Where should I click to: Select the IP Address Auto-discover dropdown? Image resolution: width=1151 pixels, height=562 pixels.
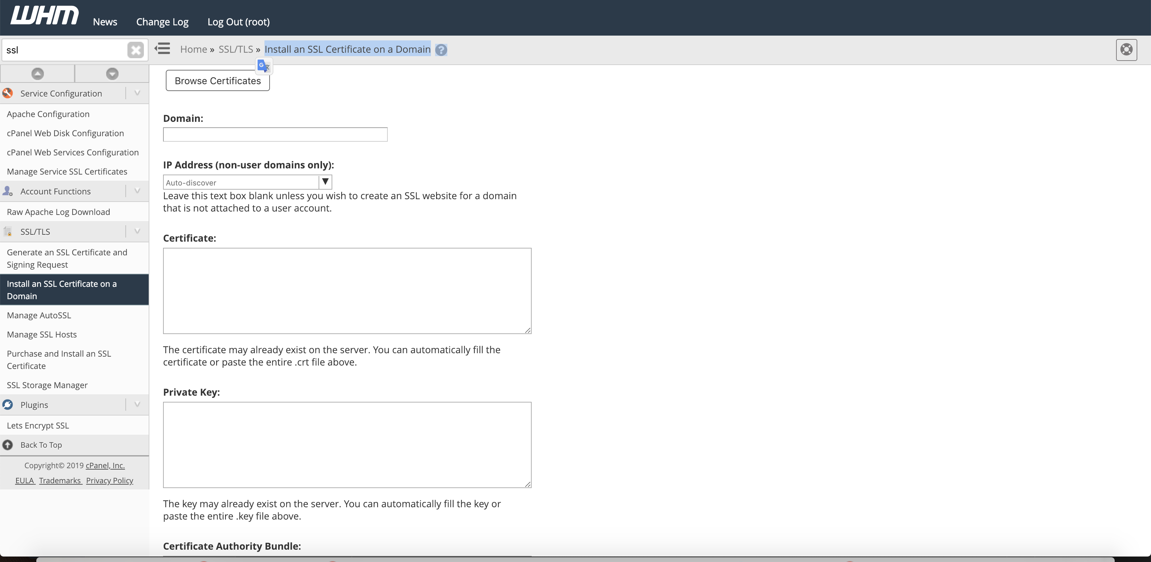(x=247, y=182)
